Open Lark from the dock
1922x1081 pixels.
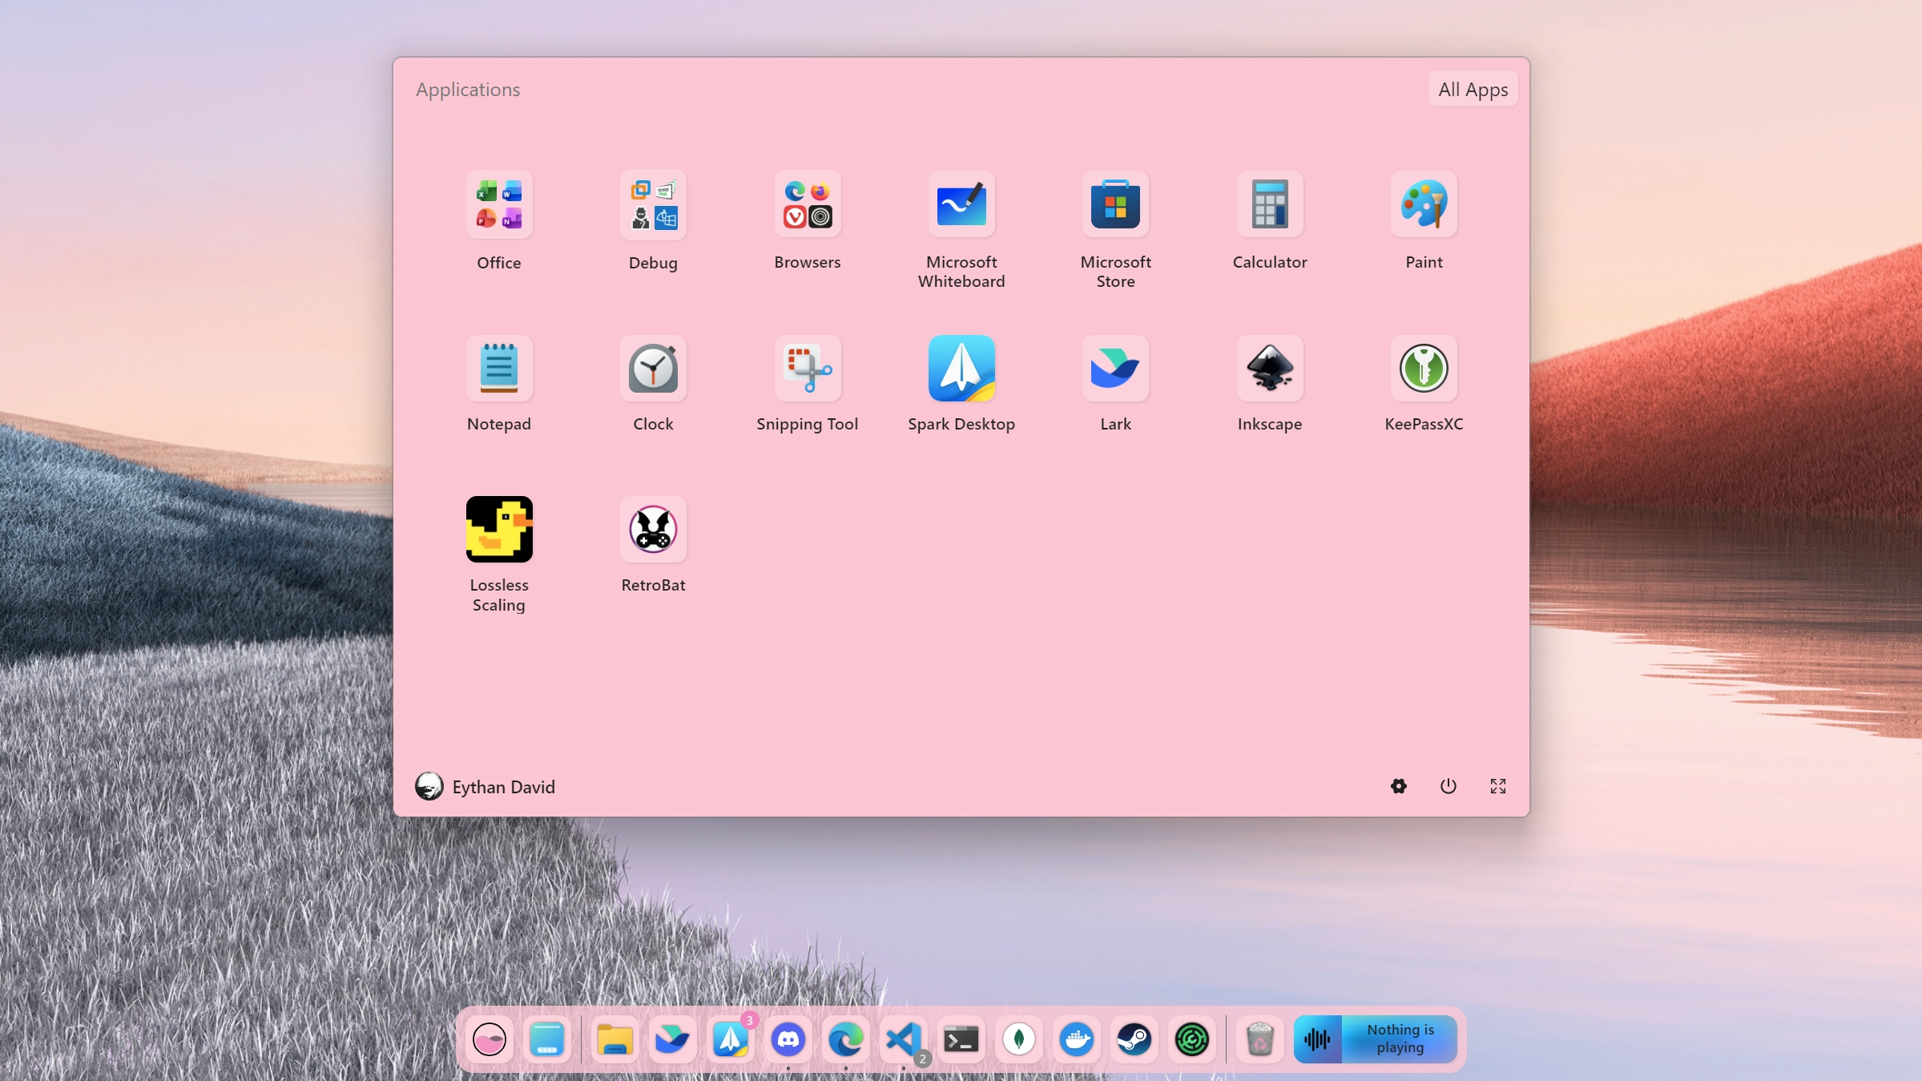pos(672,1039)
